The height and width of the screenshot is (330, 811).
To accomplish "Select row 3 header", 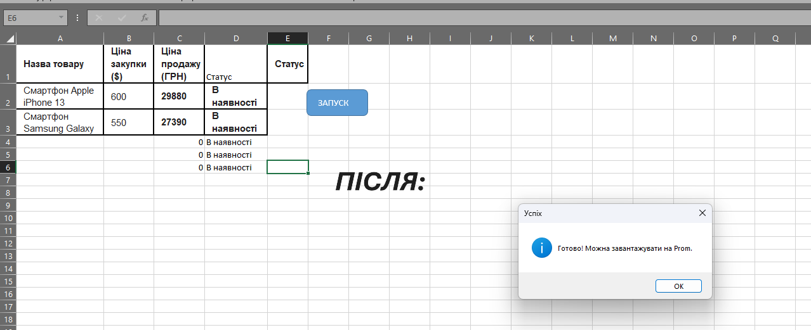I will pos(8,122).
